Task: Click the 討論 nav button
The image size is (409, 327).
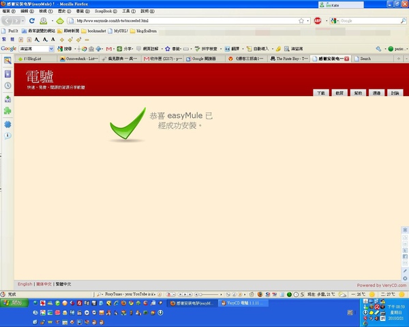Action: click(395, 93)
